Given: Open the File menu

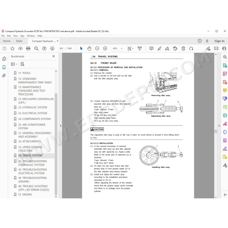Looking at the screenshot, I should (x=3, y=36).
